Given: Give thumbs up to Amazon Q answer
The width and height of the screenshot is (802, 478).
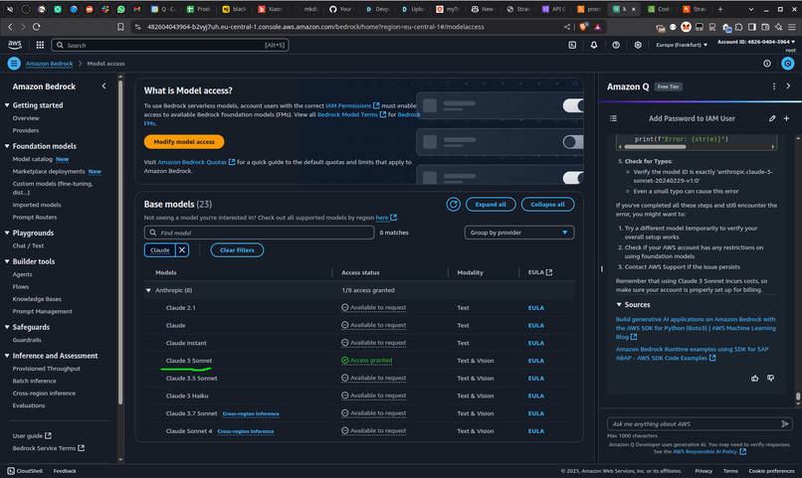Looking at the screenshot, I should (x=755, y=379).
